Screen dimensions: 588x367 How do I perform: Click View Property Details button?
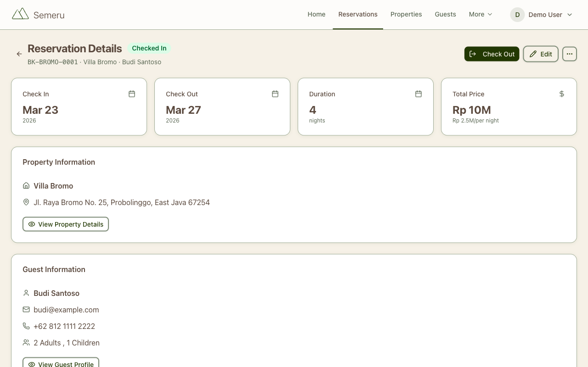(x=66, y=224)
